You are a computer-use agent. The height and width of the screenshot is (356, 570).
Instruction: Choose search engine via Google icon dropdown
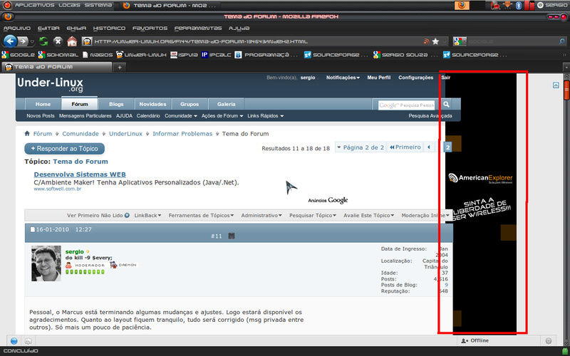(460, 41)
